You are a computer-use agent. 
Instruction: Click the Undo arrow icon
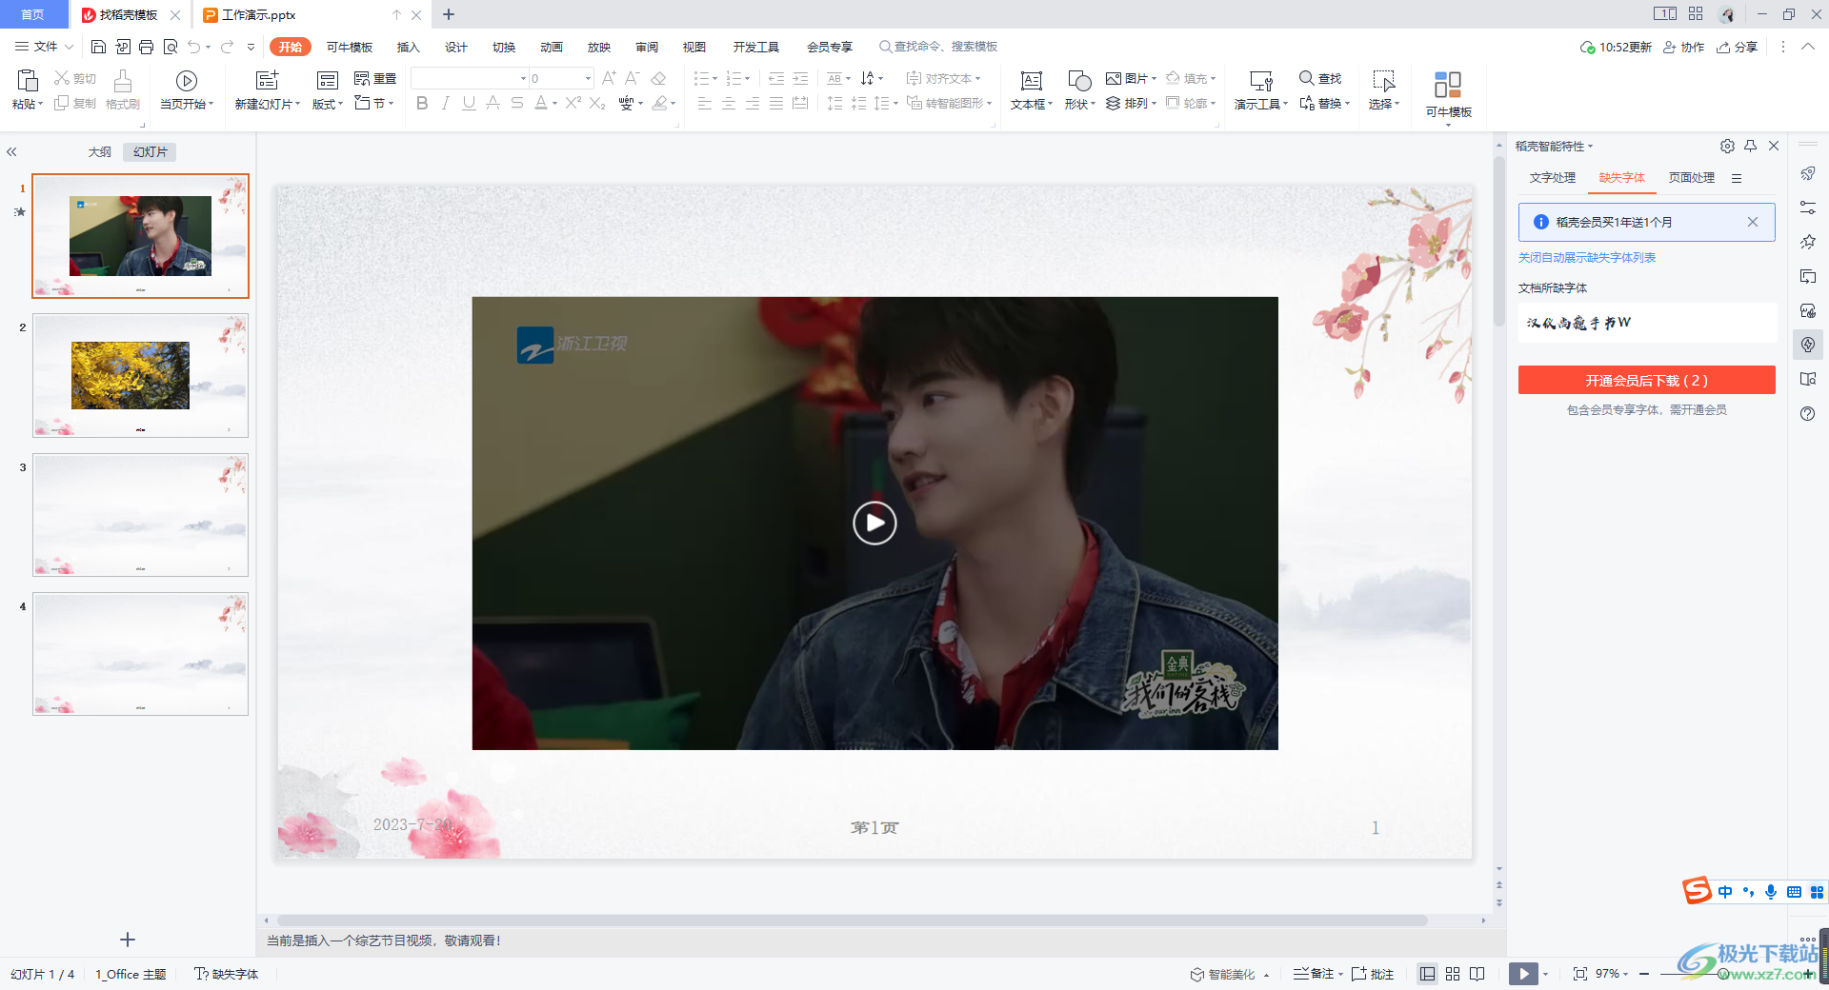pos(194,47)
